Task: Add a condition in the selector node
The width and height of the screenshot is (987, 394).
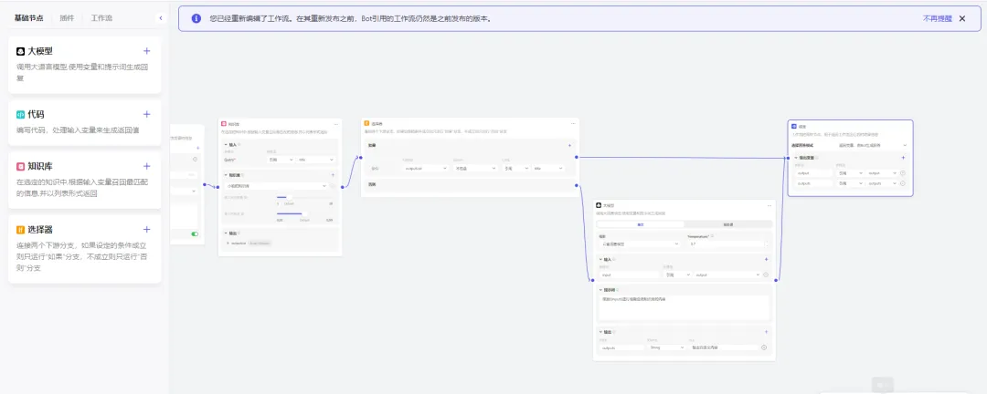Action: (x=569, y=145)
